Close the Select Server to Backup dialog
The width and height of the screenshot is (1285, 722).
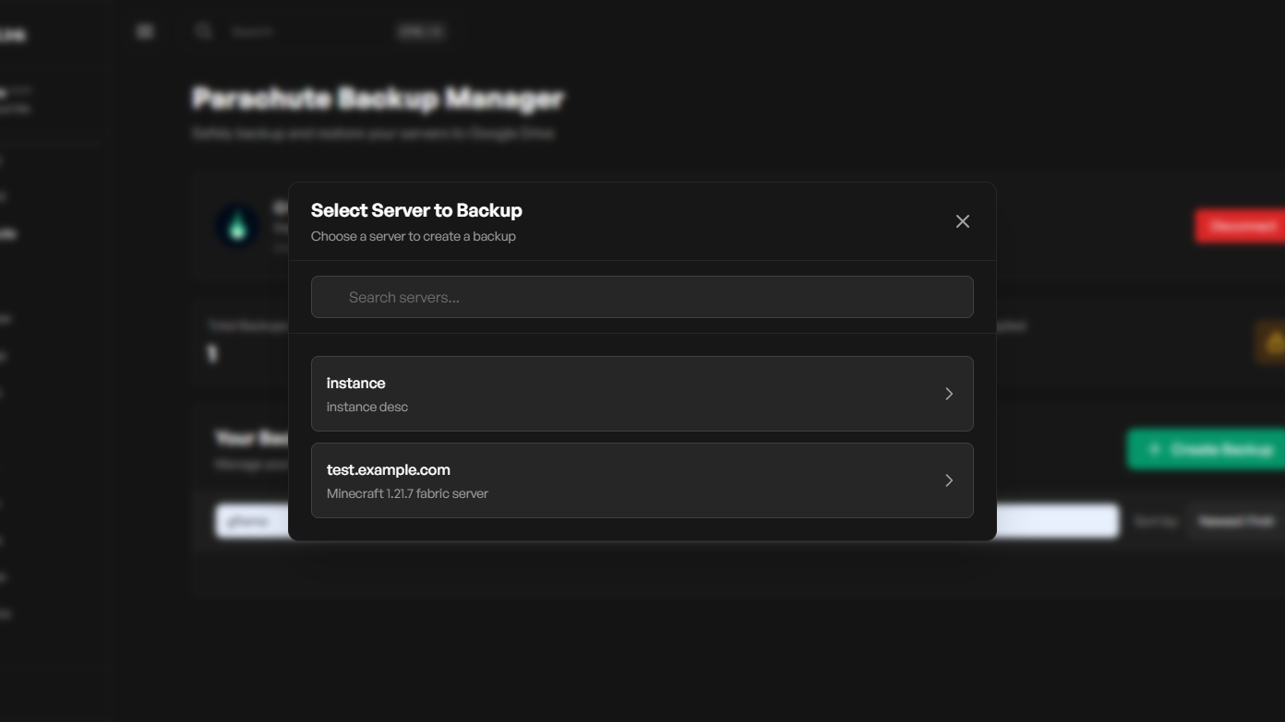962,221
